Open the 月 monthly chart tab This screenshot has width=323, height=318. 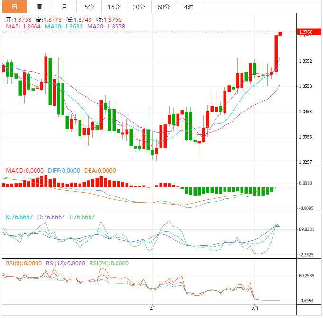pyautogui.click(x=64, y=7)
